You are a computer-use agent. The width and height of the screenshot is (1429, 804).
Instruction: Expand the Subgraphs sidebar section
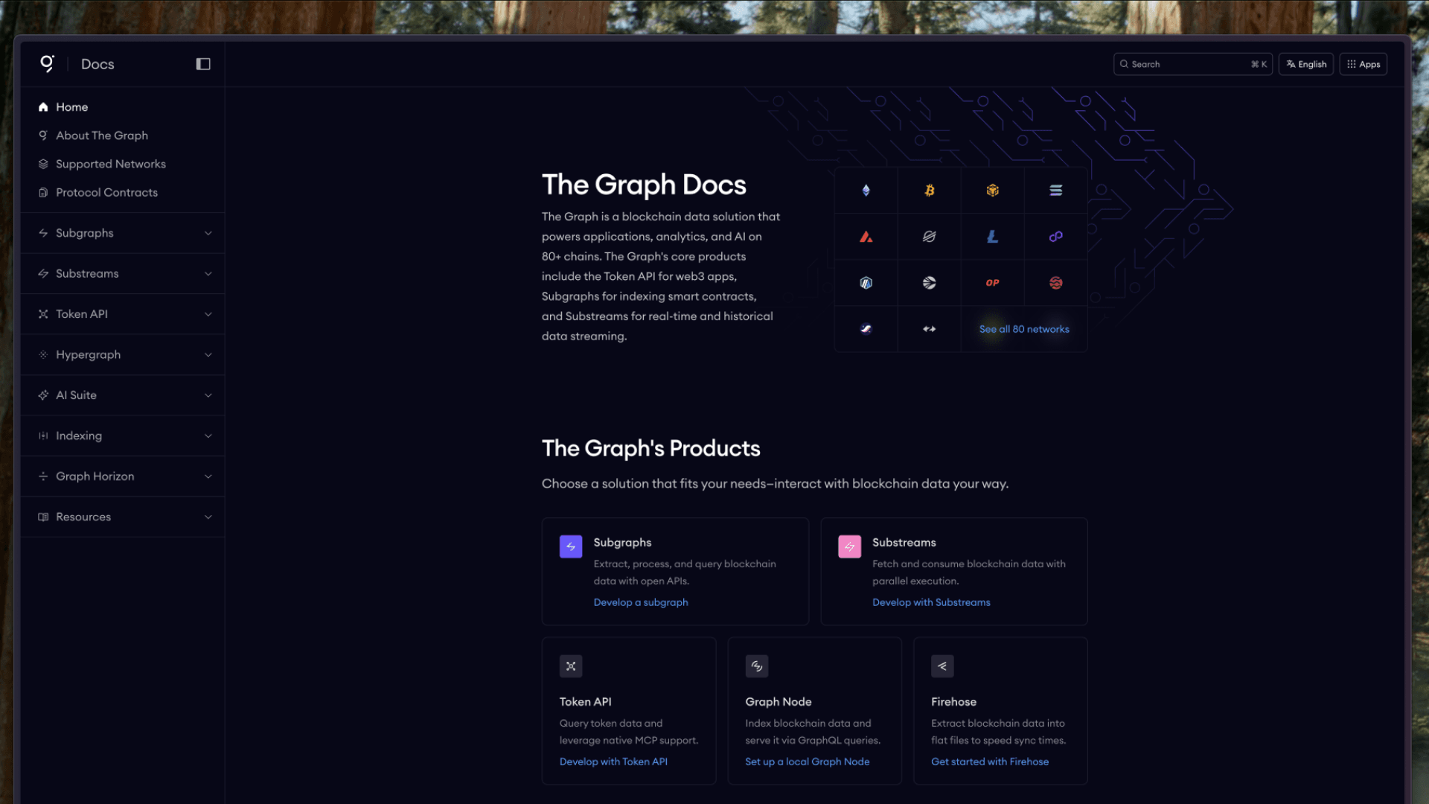tap(121, 232)
